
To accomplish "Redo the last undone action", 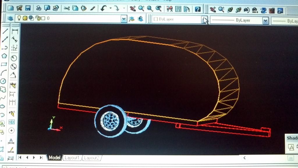I will 116,8.
